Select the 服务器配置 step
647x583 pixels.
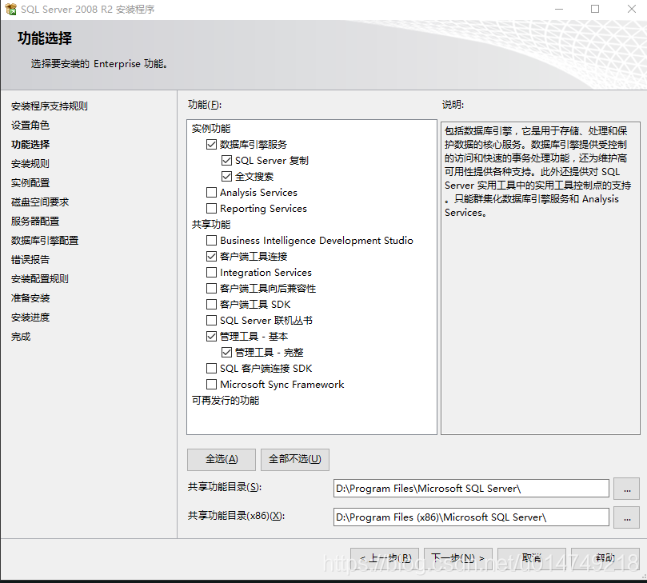coord(35,222)
